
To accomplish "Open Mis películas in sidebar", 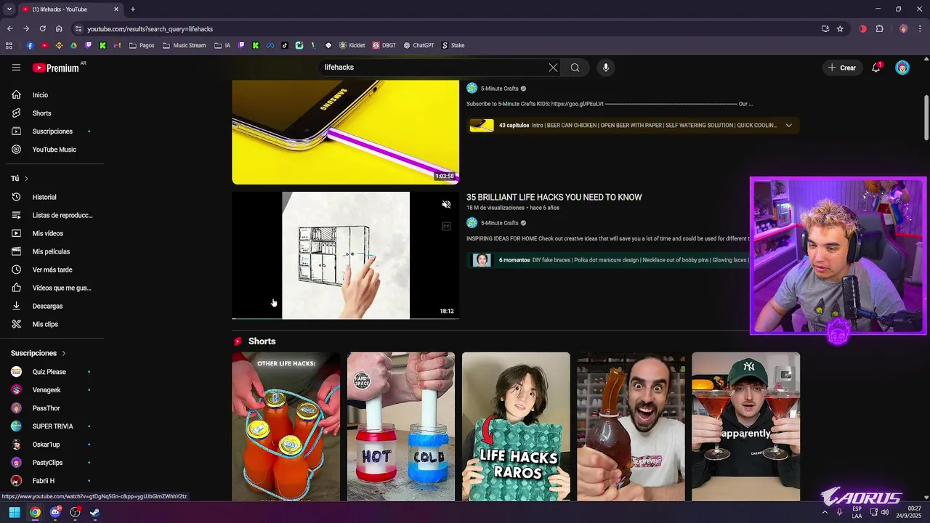I will pyautogui.click(x=52, y=251).
